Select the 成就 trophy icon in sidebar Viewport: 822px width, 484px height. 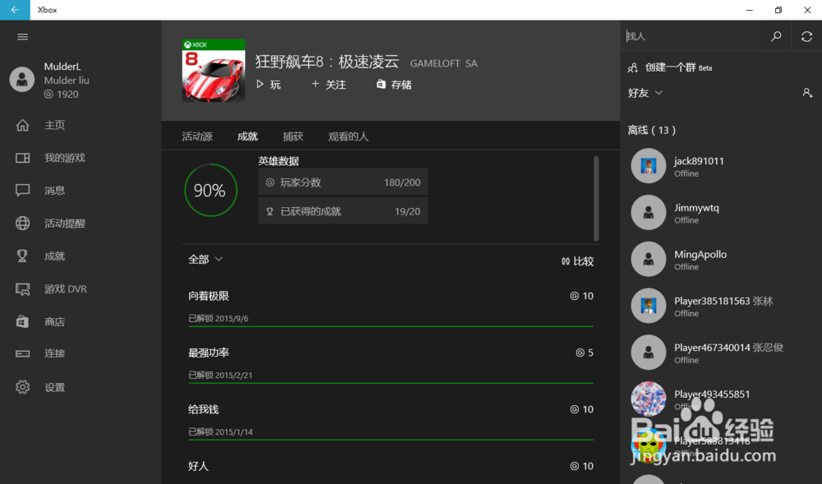coord(22,256)
